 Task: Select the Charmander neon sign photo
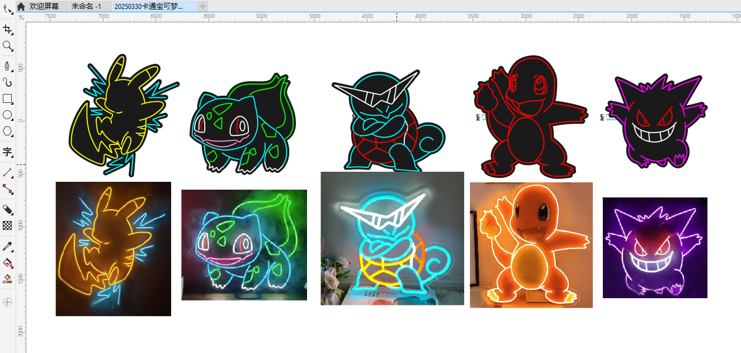pyautogui.click(x=531, y=245)
